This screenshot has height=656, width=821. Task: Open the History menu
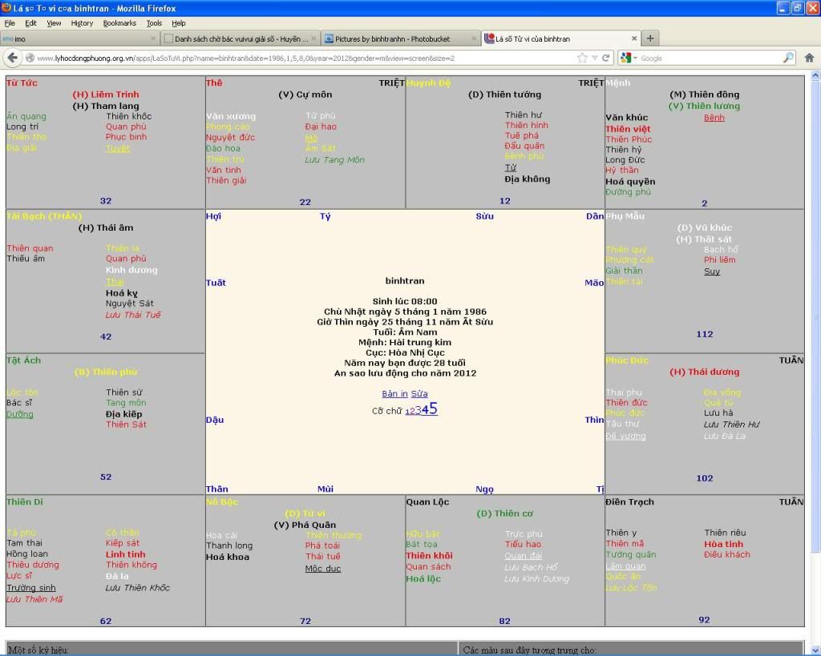pyautogui.click(x=82, y=23)
